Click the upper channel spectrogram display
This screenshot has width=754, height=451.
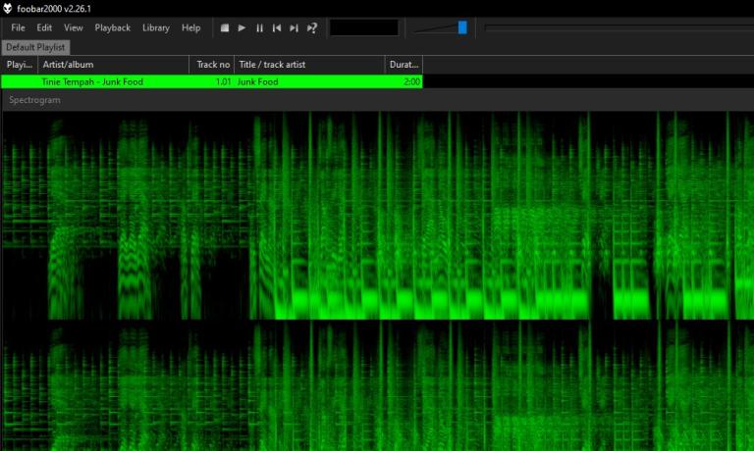point(378,215)
